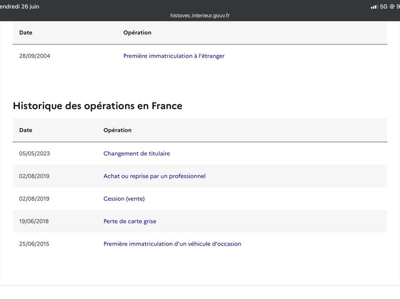Select 02/08/2019 in the 'Cession (vente)' row
The width and height of the screenshot is (400, 300).
coord(34,198)
